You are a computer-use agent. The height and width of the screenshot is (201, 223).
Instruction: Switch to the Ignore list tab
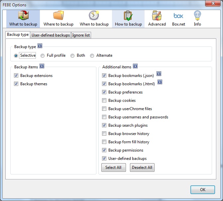click(x=81, y=35)
